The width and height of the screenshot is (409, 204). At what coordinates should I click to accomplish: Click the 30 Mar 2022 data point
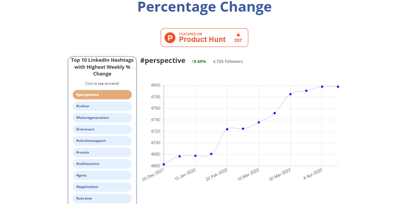(290, 94)
